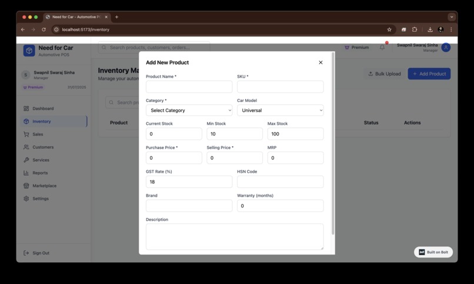This screenshot has width=474, height=284.
Task: Open the tab search dropdown arrow
Action: (452, 17)
